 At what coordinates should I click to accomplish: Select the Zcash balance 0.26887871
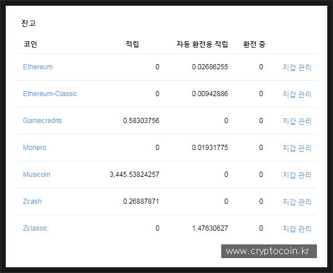click(141, 201)
